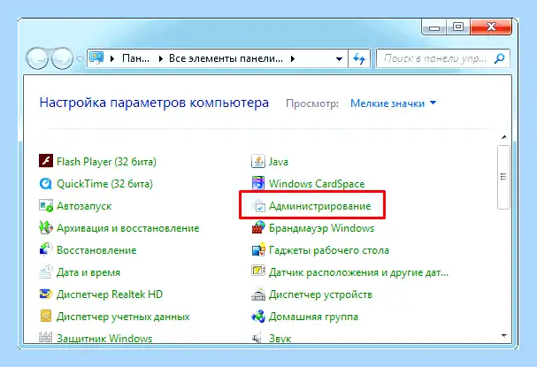
Task: Select the Пан... breadcrumb segment
Action: click(135, 59)
